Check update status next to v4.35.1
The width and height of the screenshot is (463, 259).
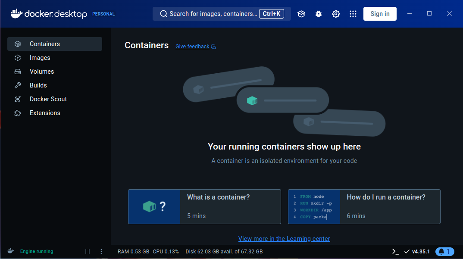pyautogui.click(x=406, y=251)
